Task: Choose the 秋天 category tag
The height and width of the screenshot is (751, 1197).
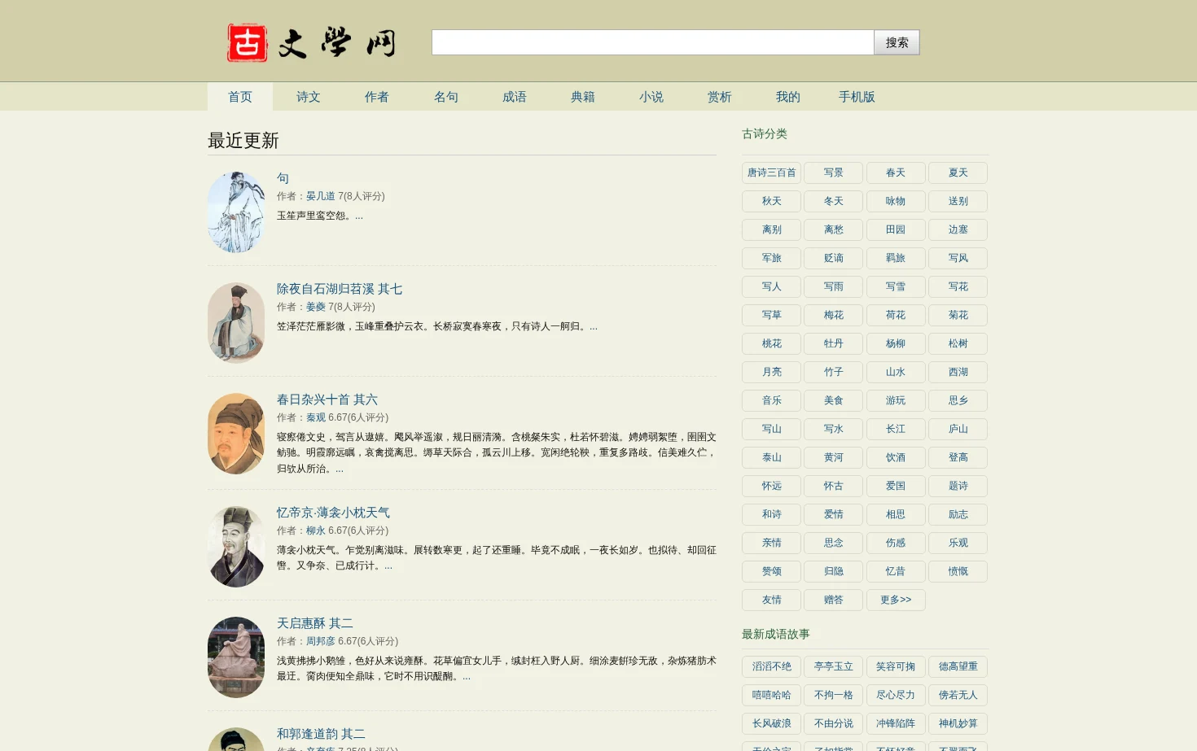Action: point(771,201)
